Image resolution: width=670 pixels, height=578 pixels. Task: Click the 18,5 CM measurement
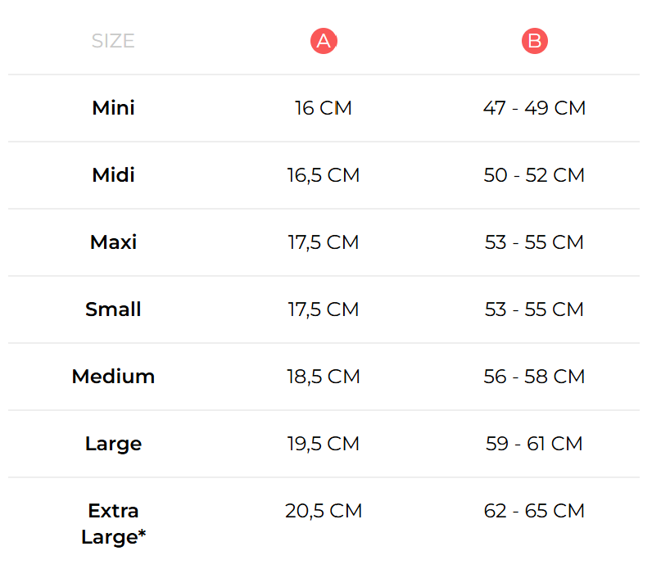click(324, 377)
